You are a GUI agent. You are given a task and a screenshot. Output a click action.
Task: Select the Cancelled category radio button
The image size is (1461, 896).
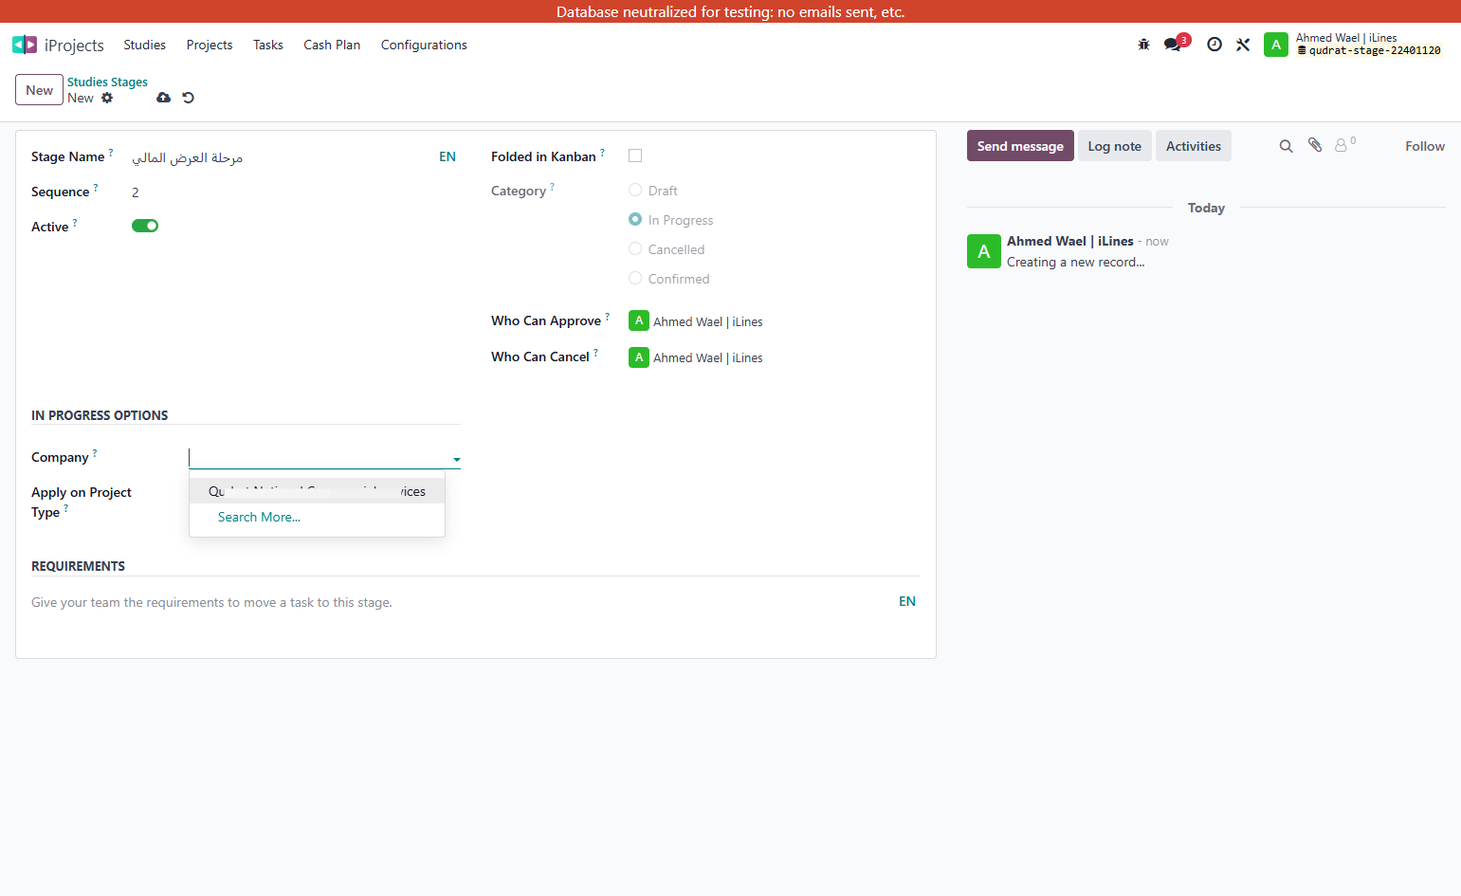[635, 248]
